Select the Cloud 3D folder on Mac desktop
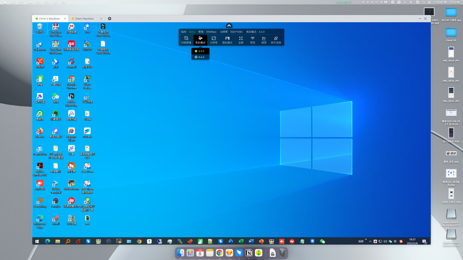Screen dimensions: 463x260 tap(451, 35)
